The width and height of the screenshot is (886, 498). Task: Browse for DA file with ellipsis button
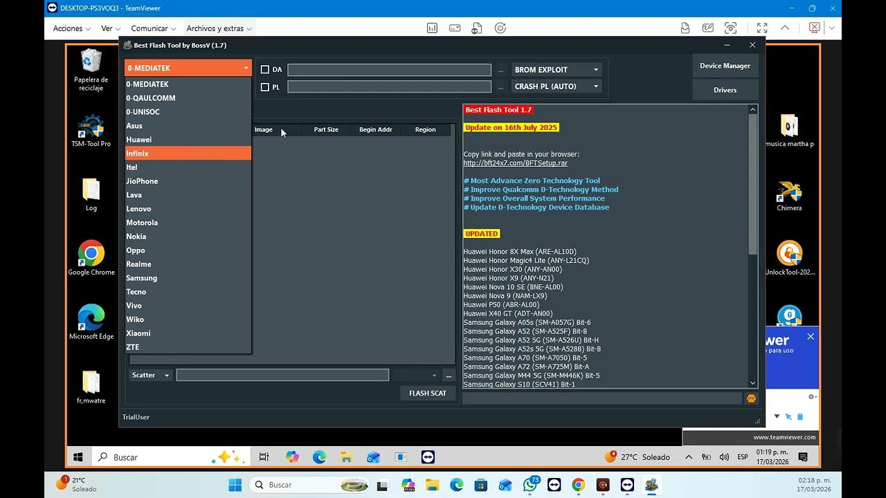click(x=500, y=70)
